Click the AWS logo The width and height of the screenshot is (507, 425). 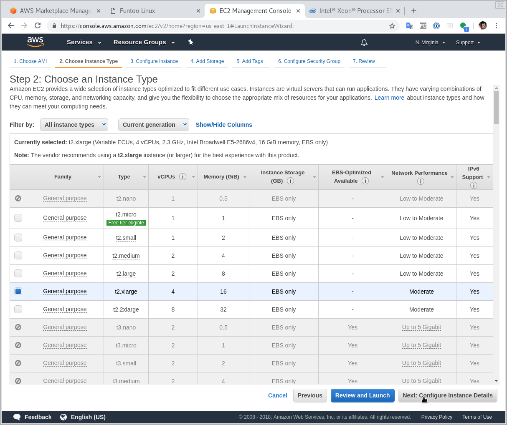tap(35, 42)
